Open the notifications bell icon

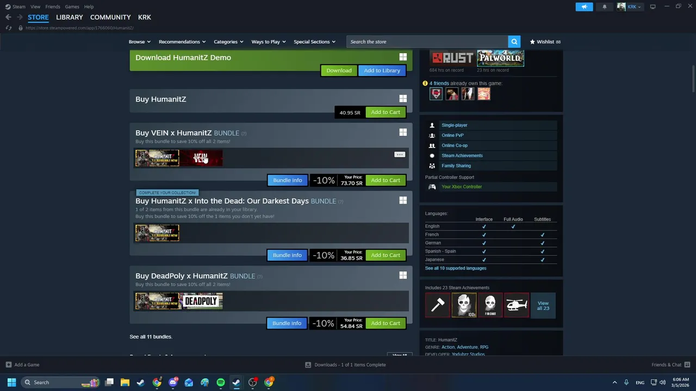coord(605,7)
